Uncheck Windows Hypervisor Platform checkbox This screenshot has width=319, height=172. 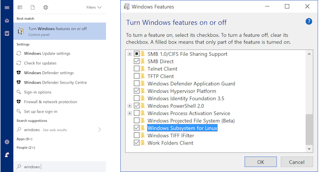(x=137, y=91)
